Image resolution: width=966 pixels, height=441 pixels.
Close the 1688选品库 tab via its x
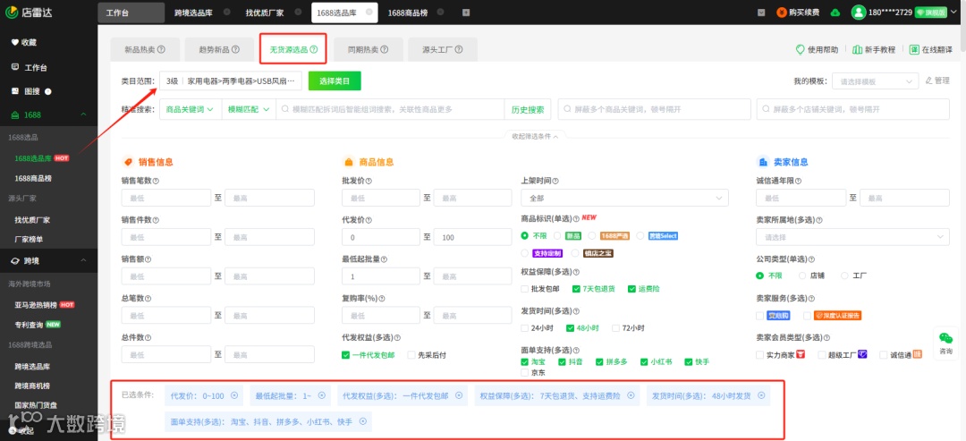coord(369,12)
